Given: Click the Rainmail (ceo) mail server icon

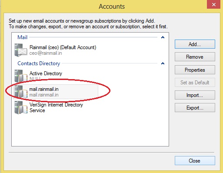Looking at the screenshot, I should [x=21, y=50].
